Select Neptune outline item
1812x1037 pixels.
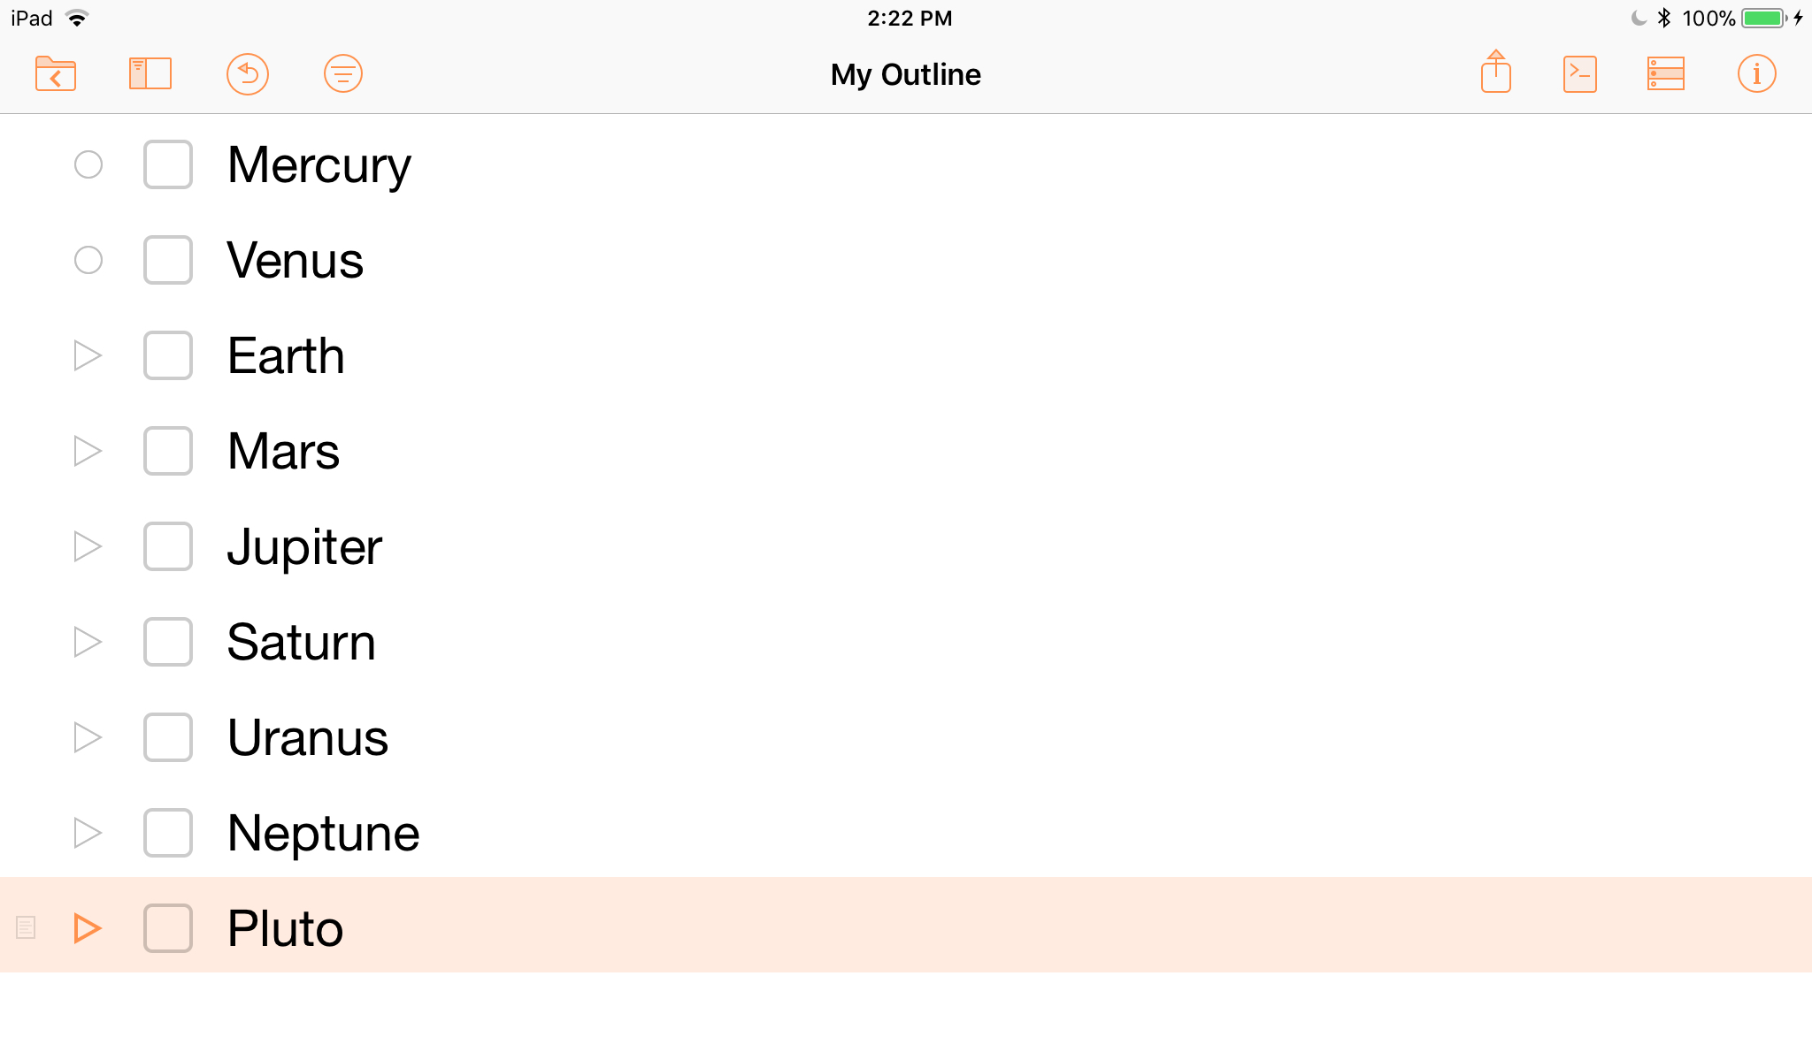coord(321,833)
